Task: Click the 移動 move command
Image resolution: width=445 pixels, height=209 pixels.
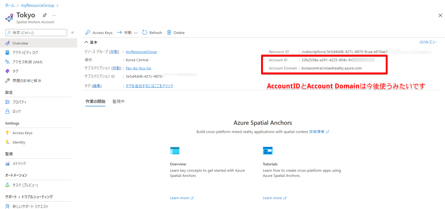Action: click(125, 33)
